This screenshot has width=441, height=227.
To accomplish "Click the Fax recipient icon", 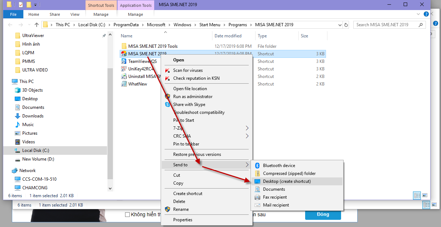I will 257,197.
